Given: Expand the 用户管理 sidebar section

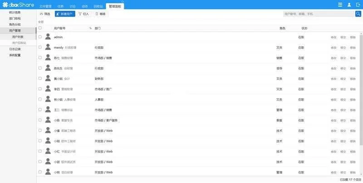Looking at the screenshot, I should 15,30.
